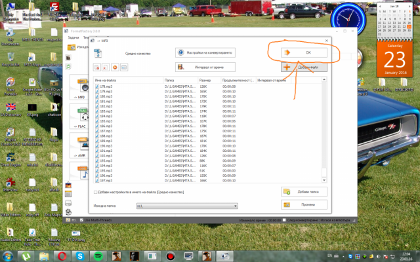Open Spotify from the taskbar
The width and height of the screenshot is (420, 262).
(98, 255)
